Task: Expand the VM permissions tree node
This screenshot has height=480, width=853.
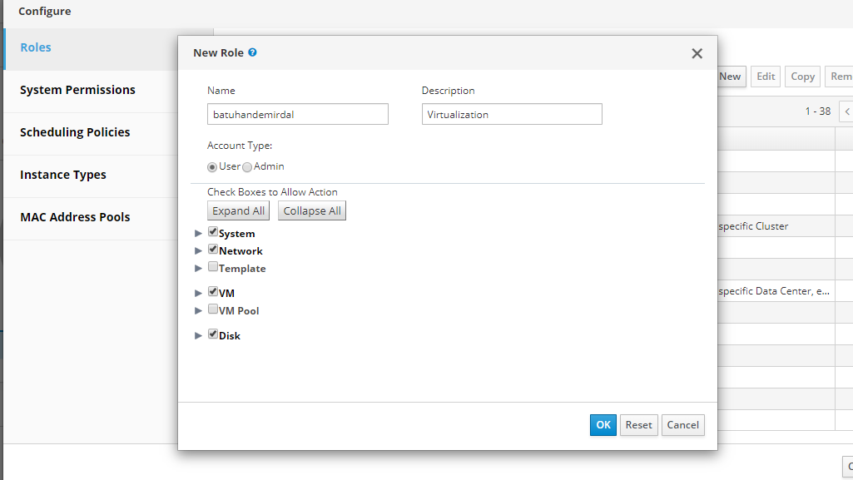Action: [198, 294]
